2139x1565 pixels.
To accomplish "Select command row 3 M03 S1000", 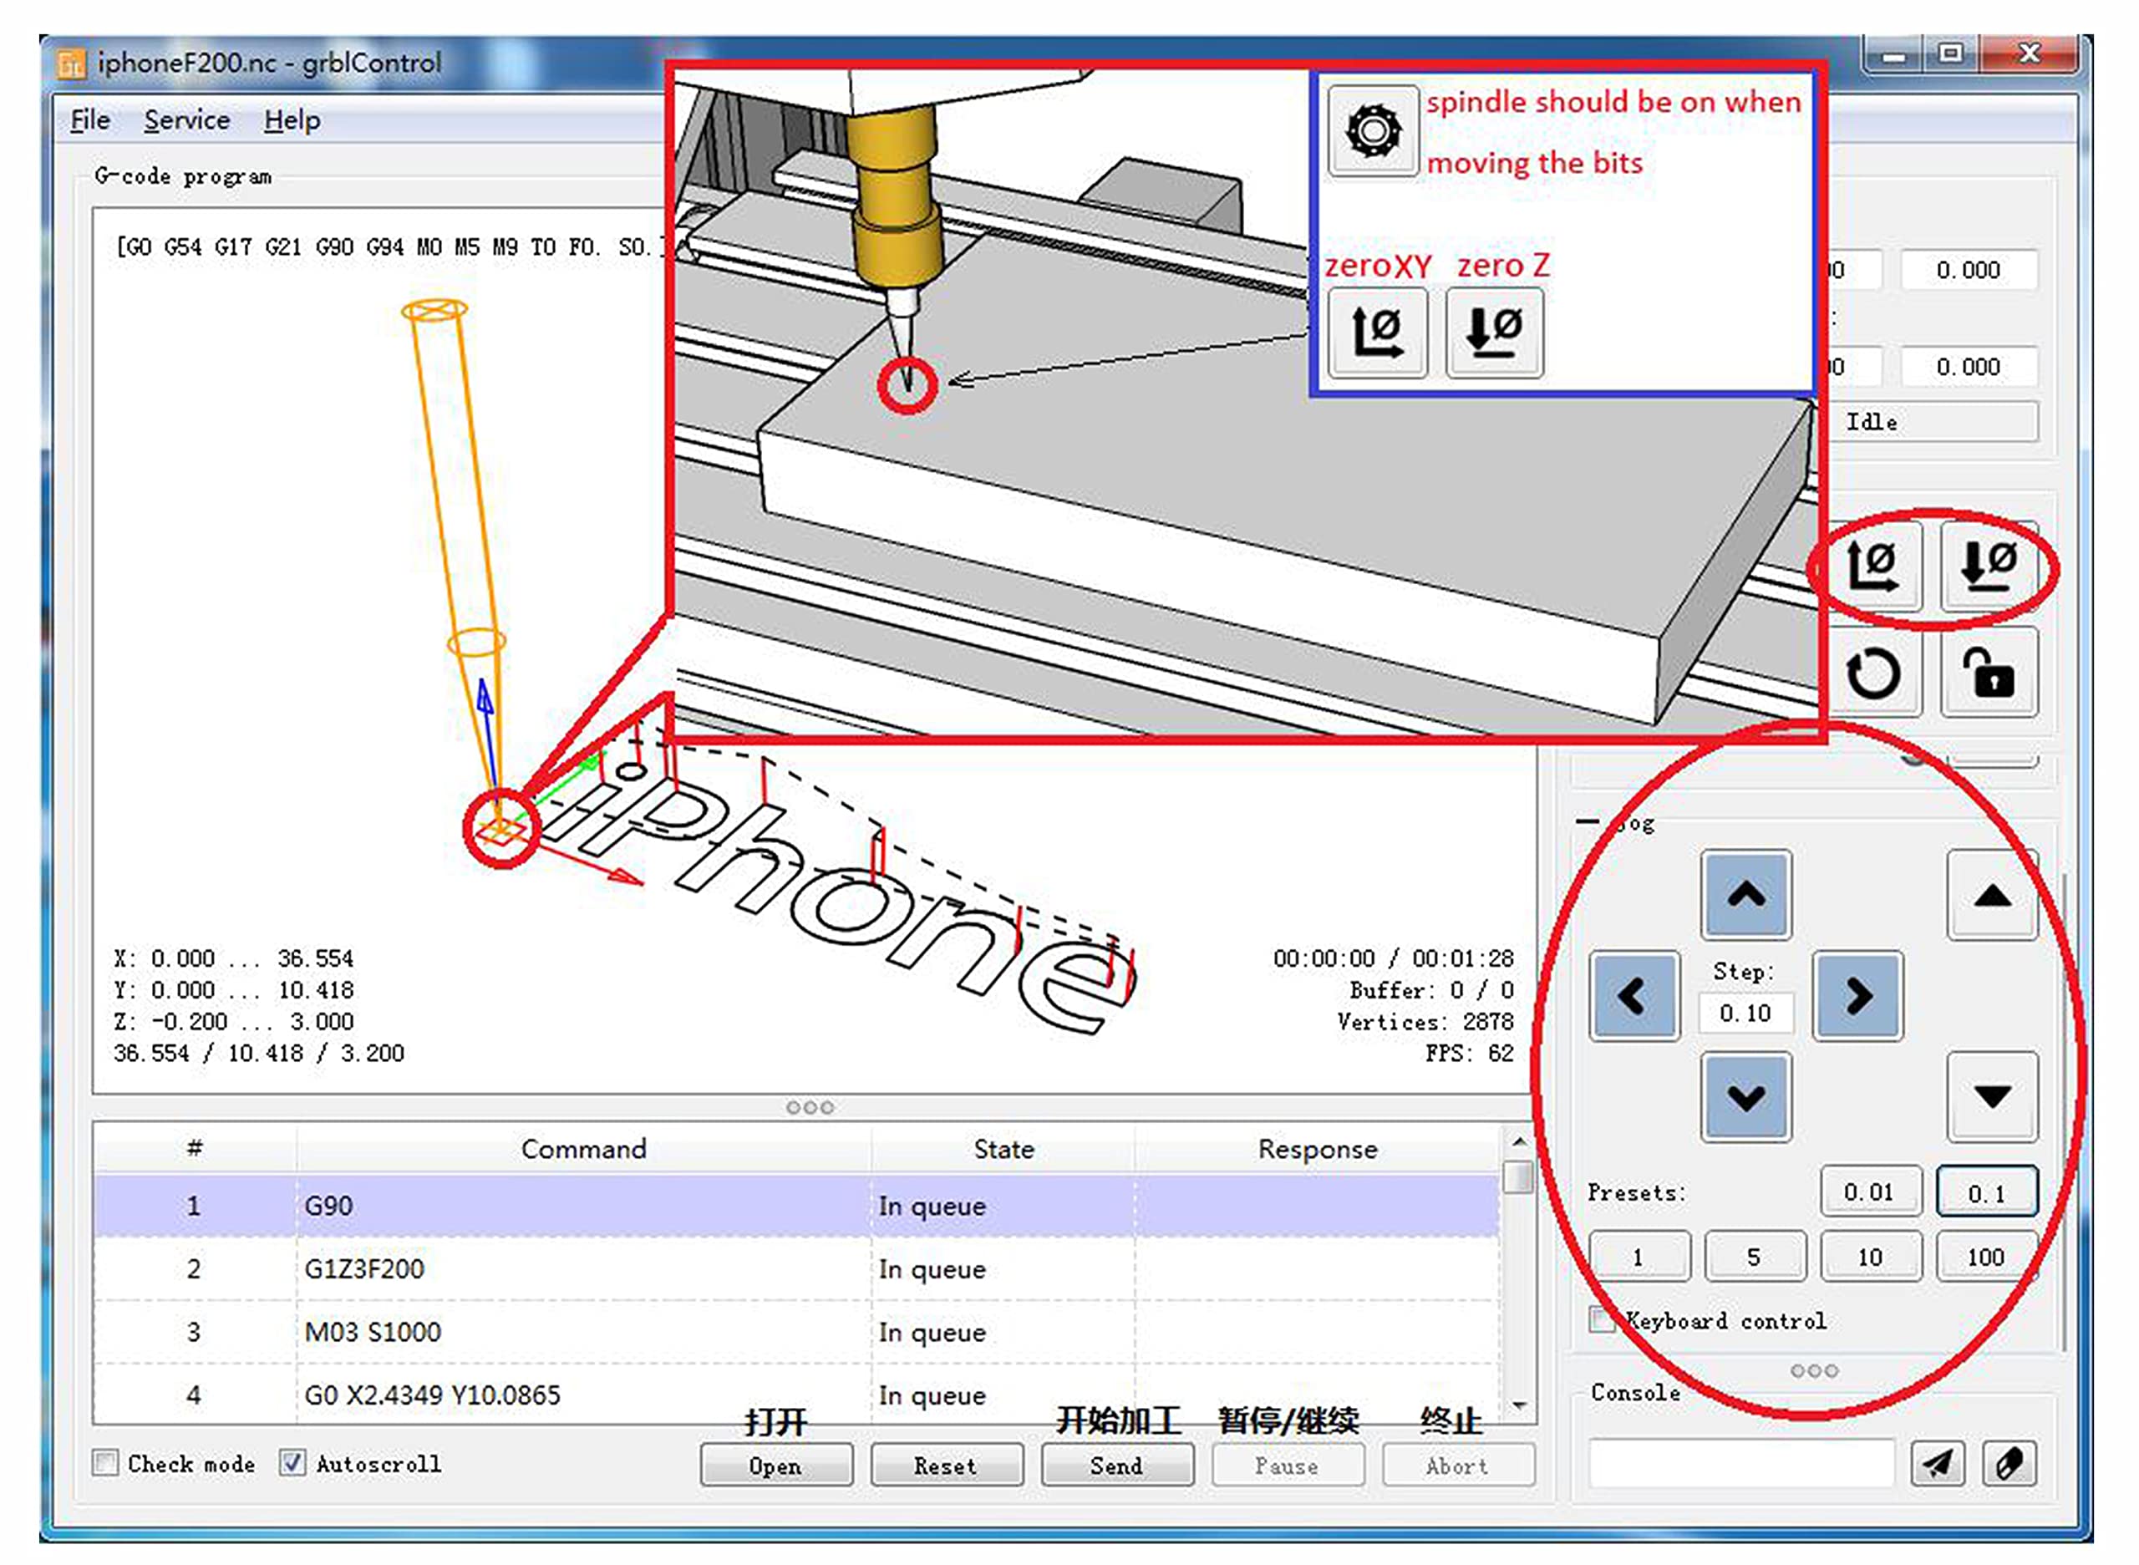I will pyautogui.click(x=795, y=1332).
